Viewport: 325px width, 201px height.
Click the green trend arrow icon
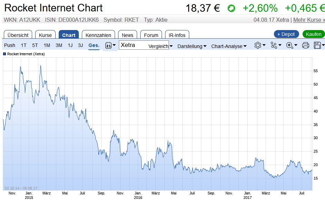coord(231,9)
